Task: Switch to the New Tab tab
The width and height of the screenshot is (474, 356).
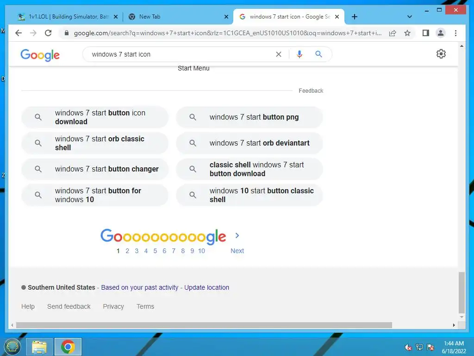Action: pyautogui.click(x=178, y=17)
